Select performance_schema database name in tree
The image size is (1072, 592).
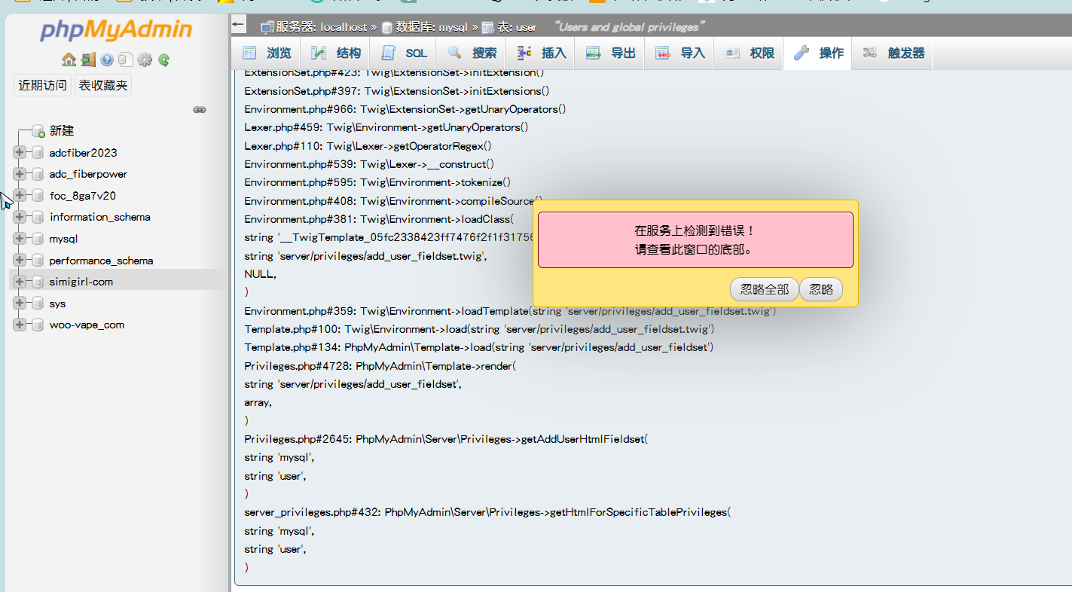pyautogui.click(x=101, y=261)
